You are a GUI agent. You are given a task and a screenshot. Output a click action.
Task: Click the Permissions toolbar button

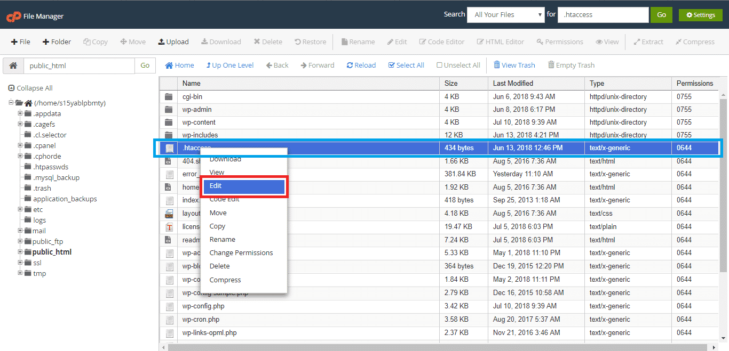pos(560,42)
